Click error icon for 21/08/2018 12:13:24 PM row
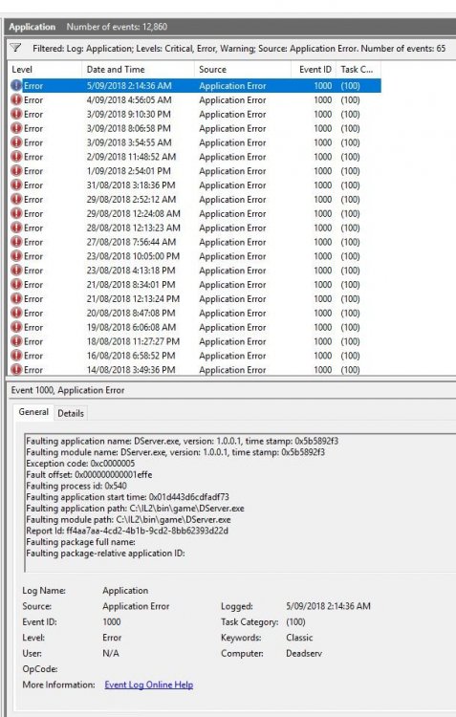Viewport: 456px width, 717px height. (16, 298)
